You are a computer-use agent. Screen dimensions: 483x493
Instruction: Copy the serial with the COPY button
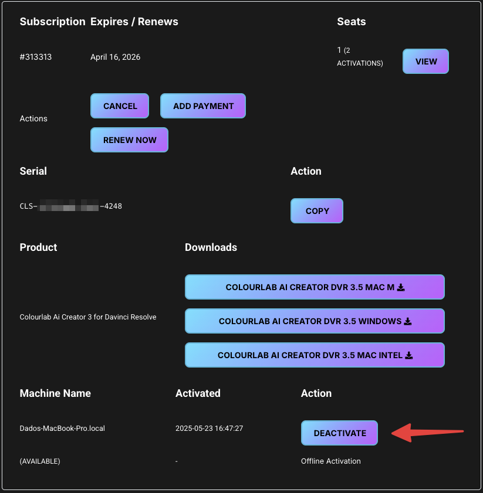pyautogui.click(x=317, y=211)
